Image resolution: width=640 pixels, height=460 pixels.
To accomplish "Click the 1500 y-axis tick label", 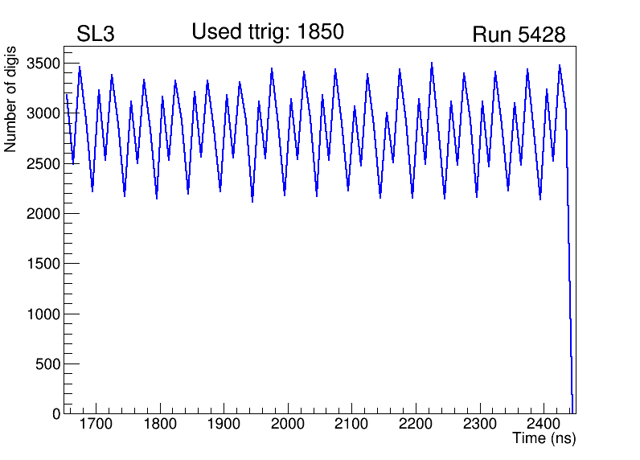I will [x=44, y=264].
